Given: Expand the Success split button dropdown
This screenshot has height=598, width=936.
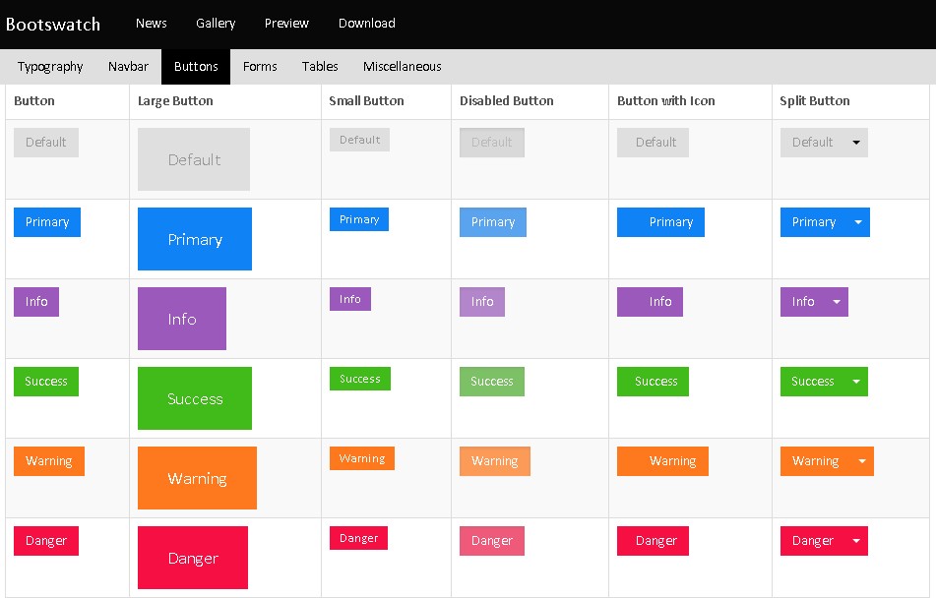Looking at the screenshot, I should [856, 382].
